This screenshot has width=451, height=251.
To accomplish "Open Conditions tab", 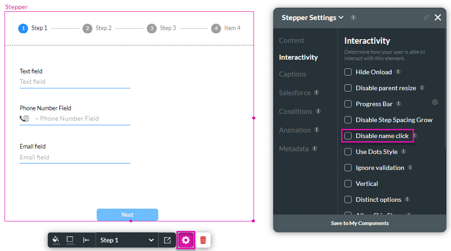I will [x=295, y=112].
